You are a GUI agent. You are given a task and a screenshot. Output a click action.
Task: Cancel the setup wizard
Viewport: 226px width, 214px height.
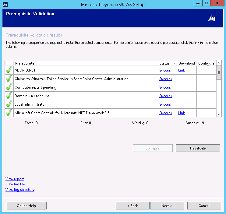click(204, 206)
